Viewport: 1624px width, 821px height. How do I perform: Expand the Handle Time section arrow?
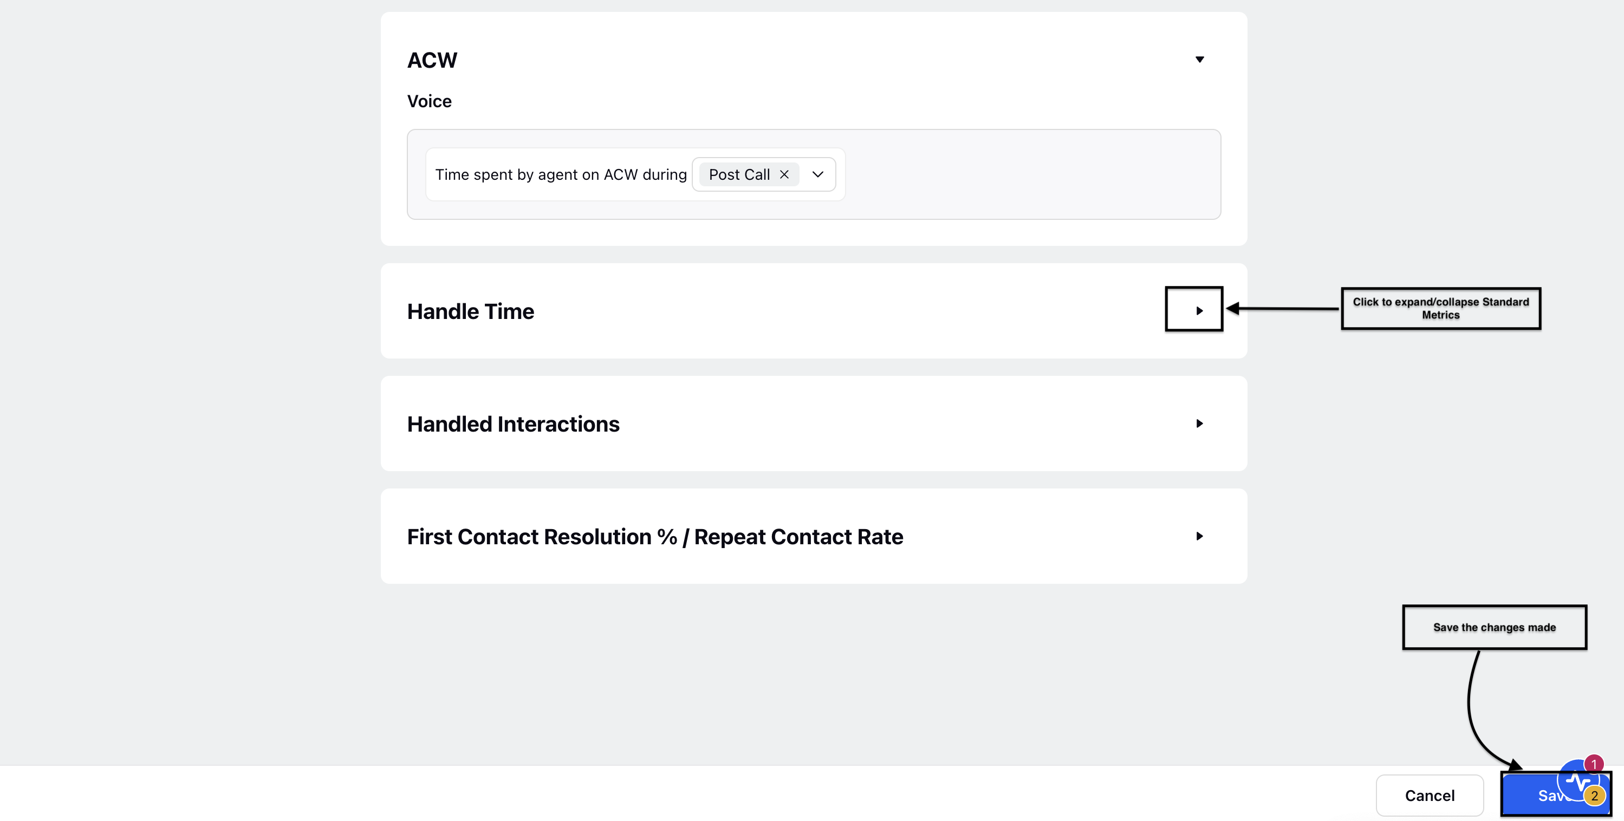click(1199, 310)
